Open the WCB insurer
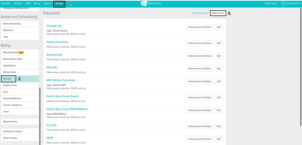 49,138
